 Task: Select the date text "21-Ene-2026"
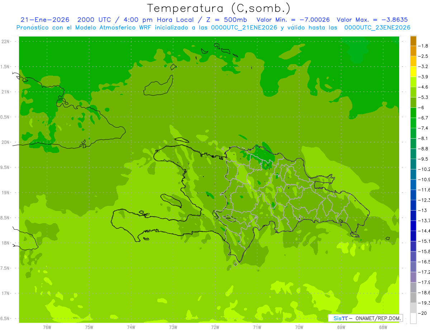pos(45,20)
